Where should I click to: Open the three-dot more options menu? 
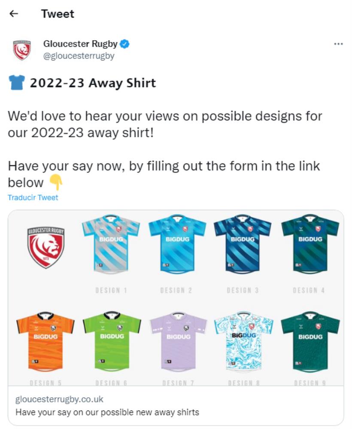coord(338,44)
